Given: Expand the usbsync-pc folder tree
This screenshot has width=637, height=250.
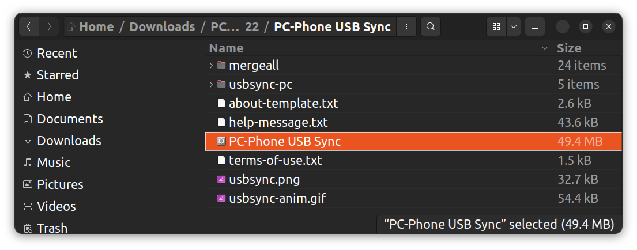Looking at the screenshot, I should 211,85.
